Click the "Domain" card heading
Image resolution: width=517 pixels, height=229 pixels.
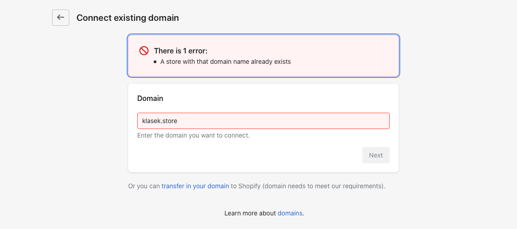pos(150,98)
